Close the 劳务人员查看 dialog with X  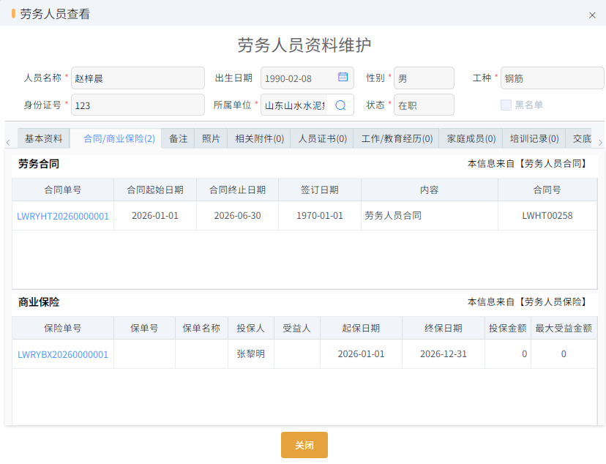click(x=592, y=15)
